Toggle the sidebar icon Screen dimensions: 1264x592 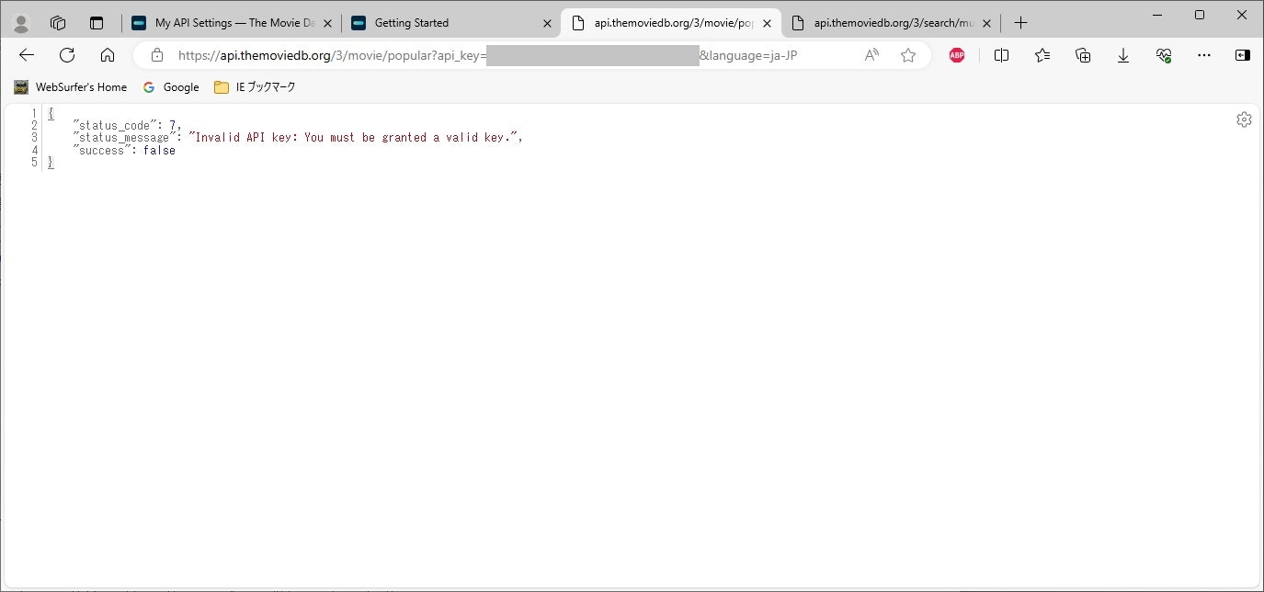point(1243,55)
